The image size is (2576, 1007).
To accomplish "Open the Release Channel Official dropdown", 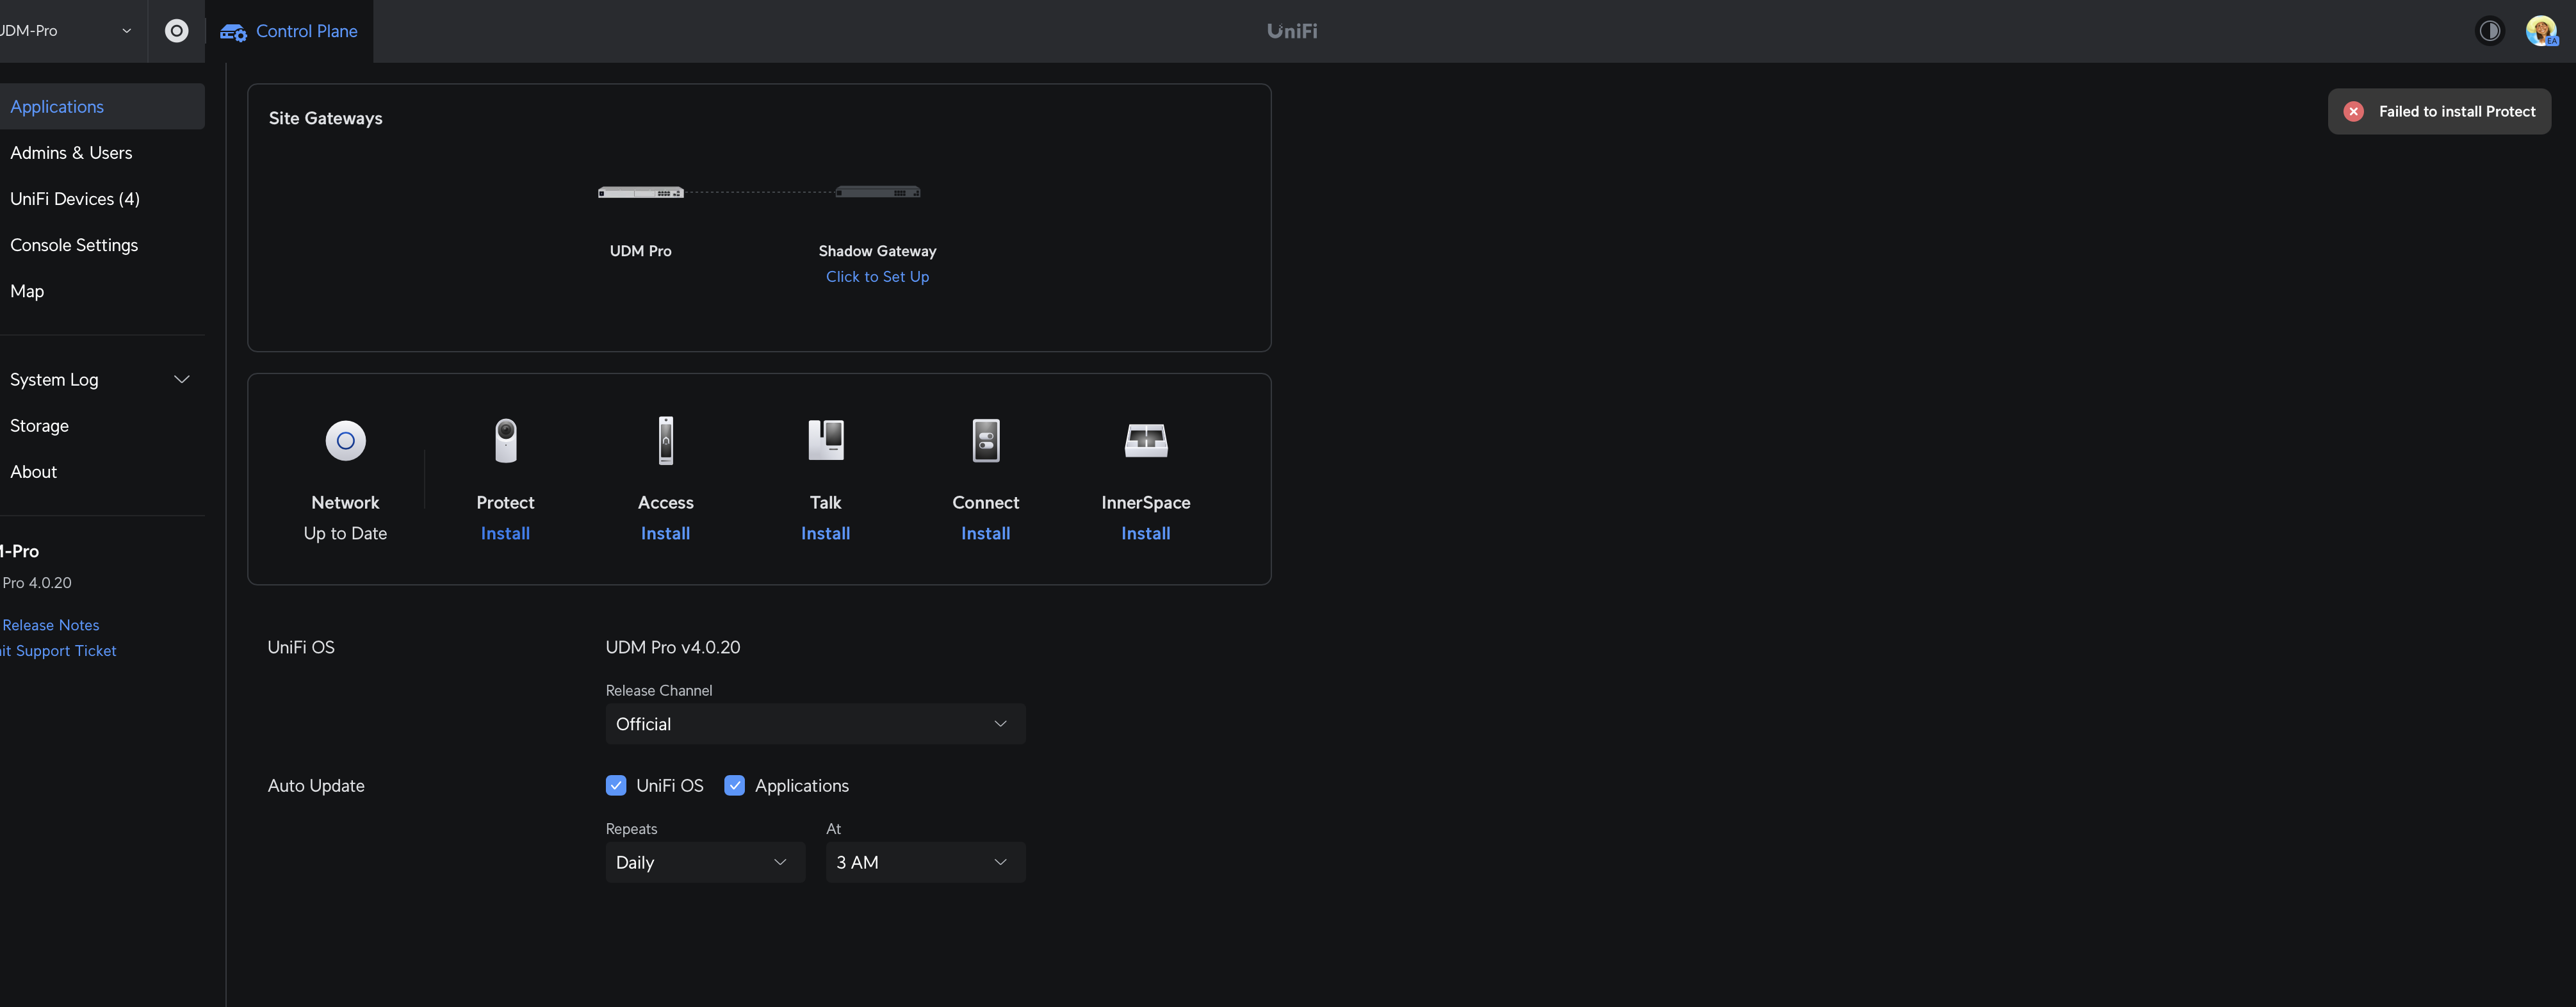I will [x=815, y=724].
